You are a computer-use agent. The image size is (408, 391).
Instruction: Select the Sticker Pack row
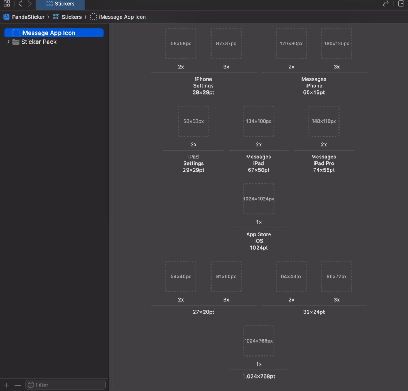(x=54, y=42)
